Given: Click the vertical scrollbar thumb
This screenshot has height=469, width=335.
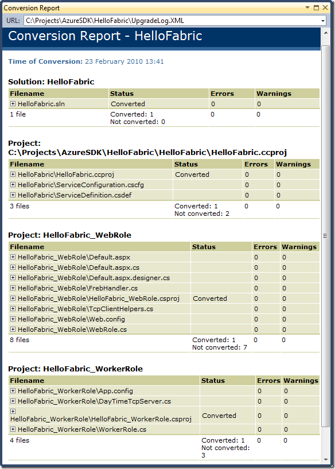Looking at the screenshot, I should point(326,236).
